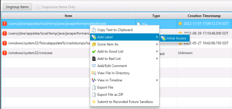This screenshot has height=109, width=232.
Task: Expand the Score Item As submenu arrow
Action: pos(157,44)
